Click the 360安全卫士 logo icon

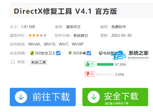point(32,53)
